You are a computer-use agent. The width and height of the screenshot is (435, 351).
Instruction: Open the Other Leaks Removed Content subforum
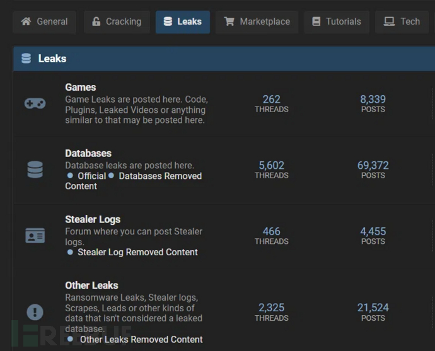[141, 340]
